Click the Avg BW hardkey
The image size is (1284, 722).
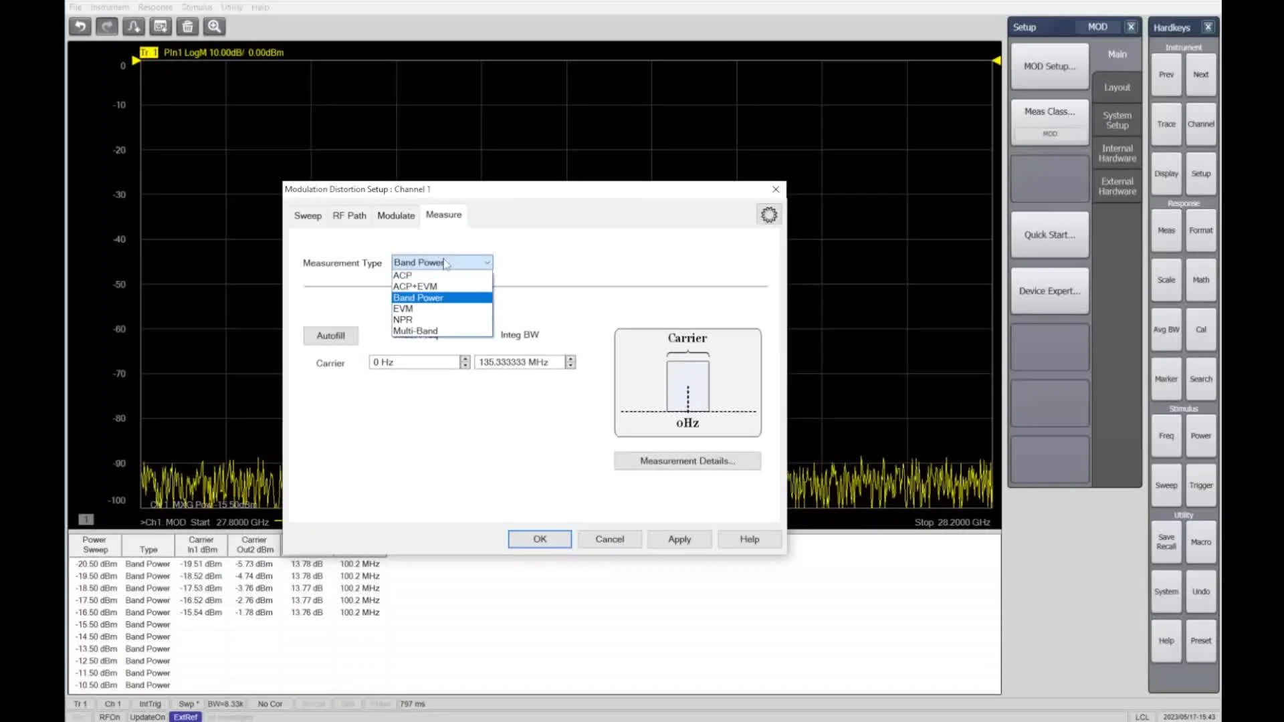coord(1166,329)
